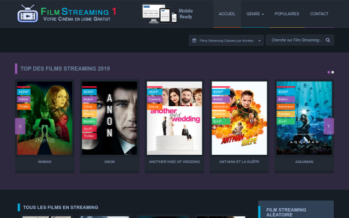Click Drama tag on Another Kind of Wedding
This screenshot has height=218, width=349.
[x=155, y=107]
